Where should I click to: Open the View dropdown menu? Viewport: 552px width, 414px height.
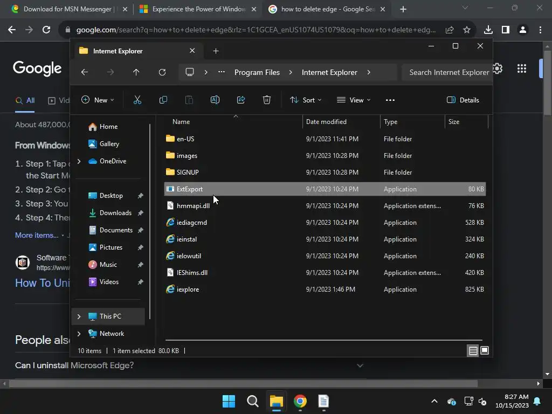click(x=354, y=100)
